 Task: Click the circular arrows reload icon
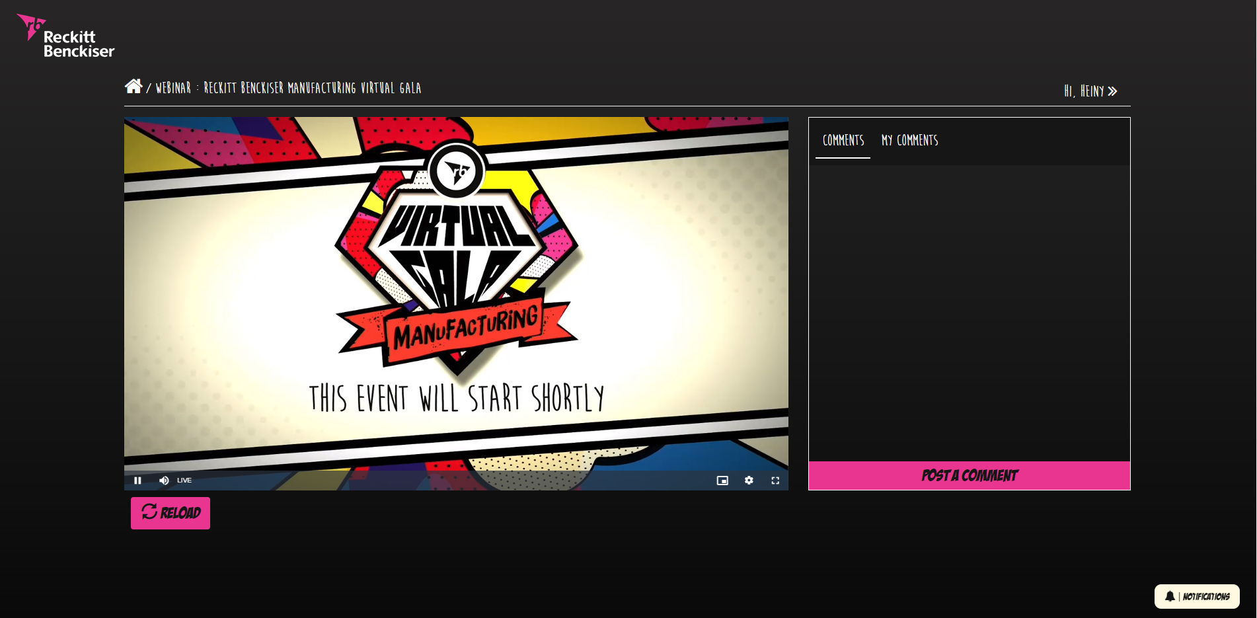(x=149, y=512)
